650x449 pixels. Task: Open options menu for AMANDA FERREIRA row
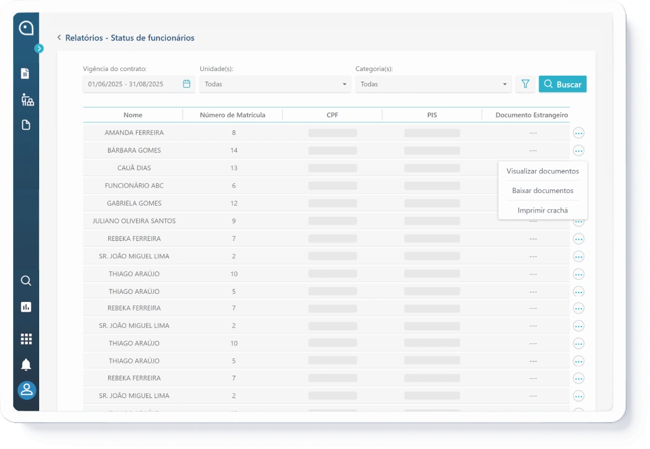579,133
